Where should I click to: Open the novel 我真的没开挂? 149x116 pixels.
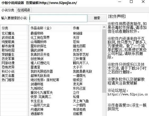coord(40,55)
